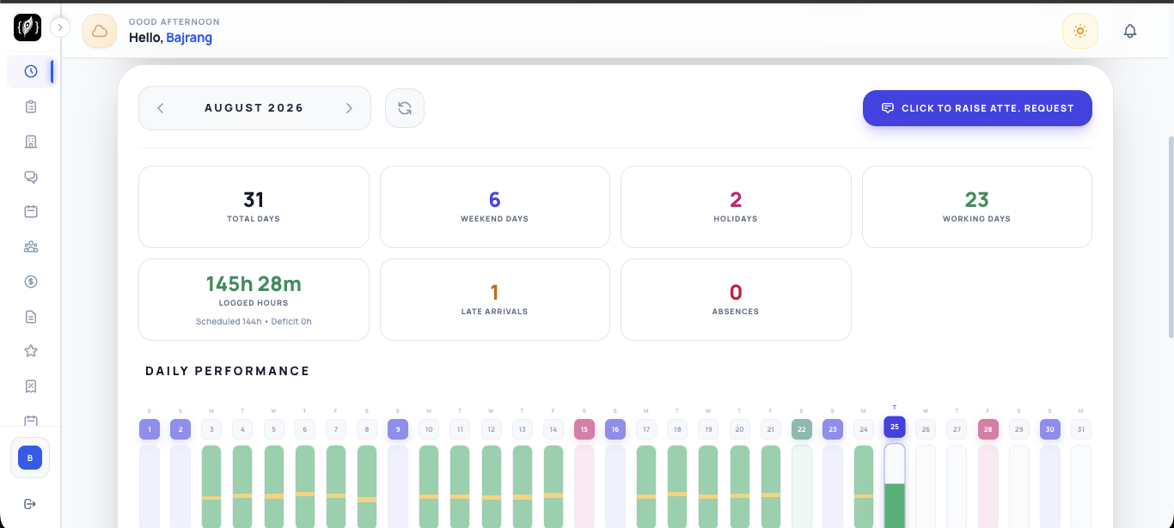The height and width of the screenshot is (528, 1174).
Task: Select day 16 weekend marker
Action: [x=615, y=428]
